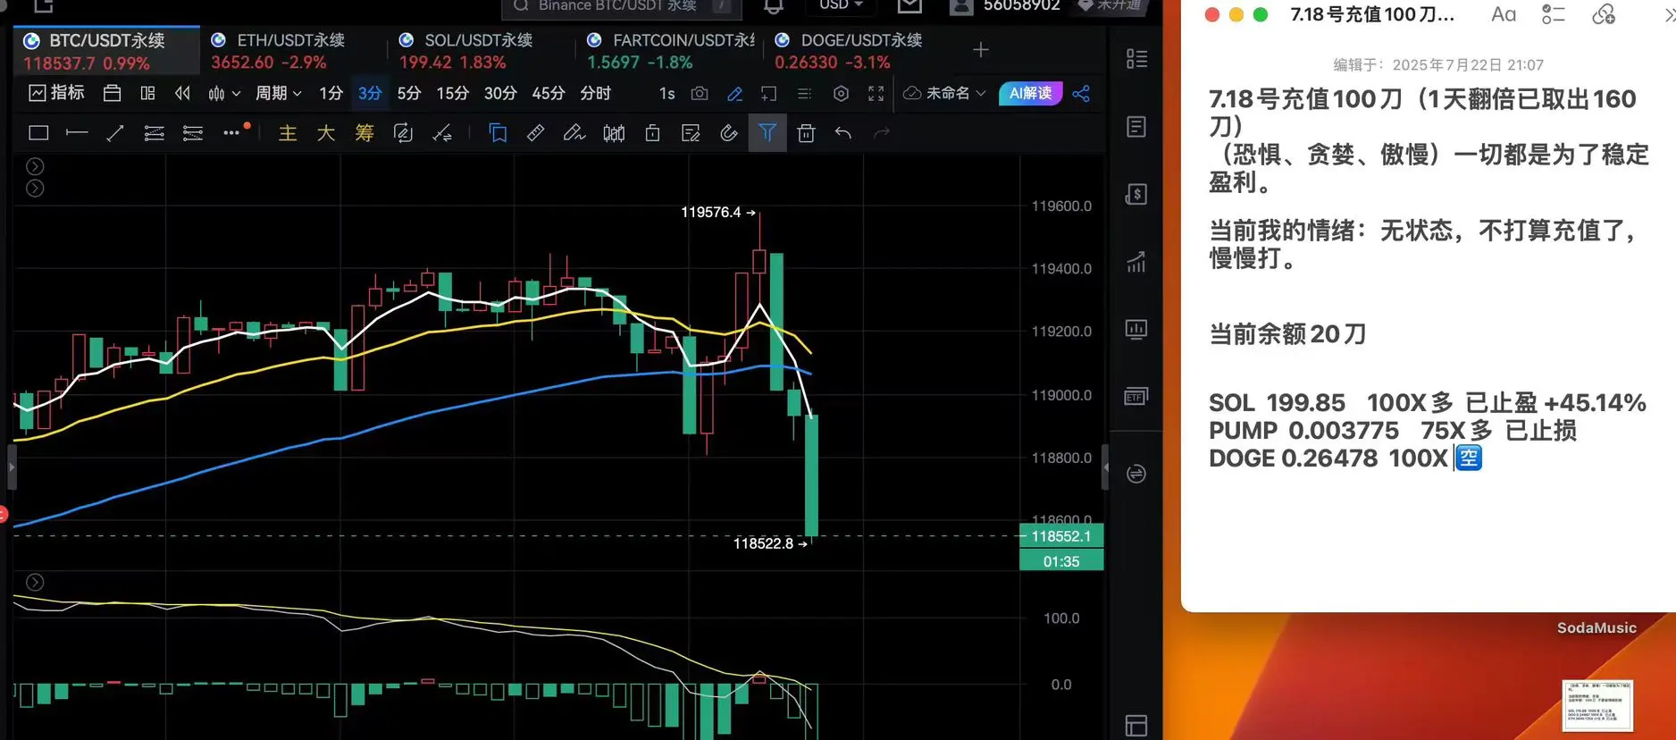
Task: Expand the candlestick chart-type dropdown
Action: point(224,93)
